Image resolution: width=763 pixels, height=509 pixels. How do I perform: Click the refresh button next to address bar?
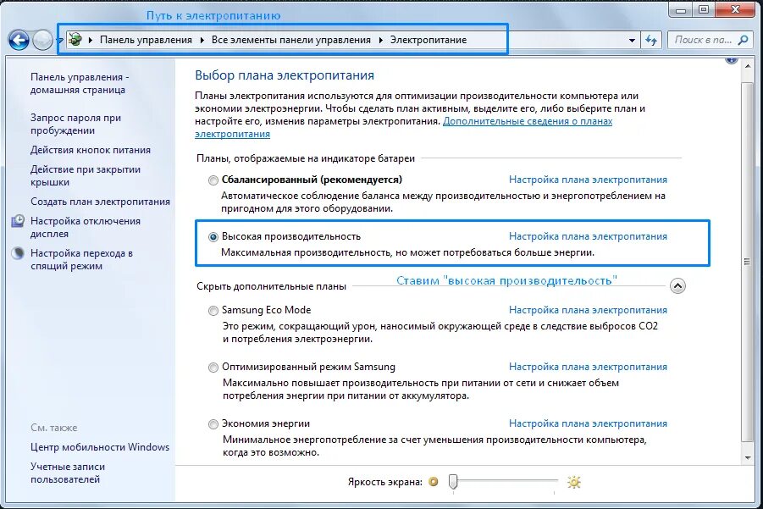[651, 40]
